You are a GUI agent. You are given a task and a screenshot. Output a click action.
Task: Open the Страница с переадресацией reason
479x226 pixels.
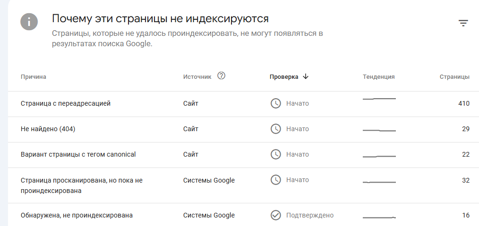[66, 103]
